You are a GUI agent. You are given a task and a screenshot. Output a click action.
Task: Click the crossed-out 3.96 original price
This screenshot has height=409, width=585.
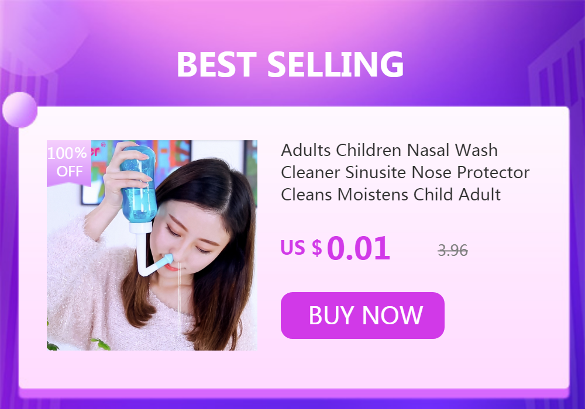453,250
